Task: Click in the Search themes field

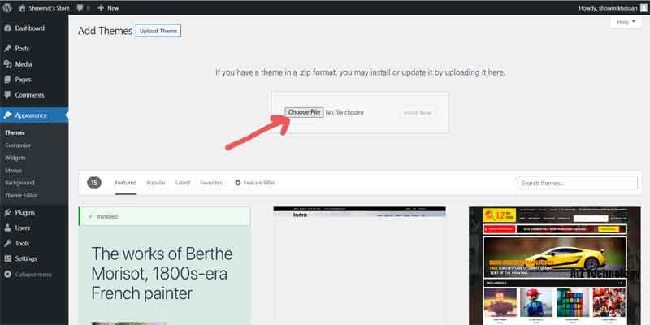Action: (x=577, y=183)
